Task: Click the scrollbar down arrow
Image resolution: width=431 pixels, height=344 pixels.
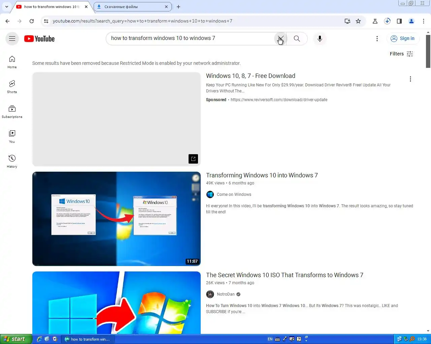Action: coord(428,331)
